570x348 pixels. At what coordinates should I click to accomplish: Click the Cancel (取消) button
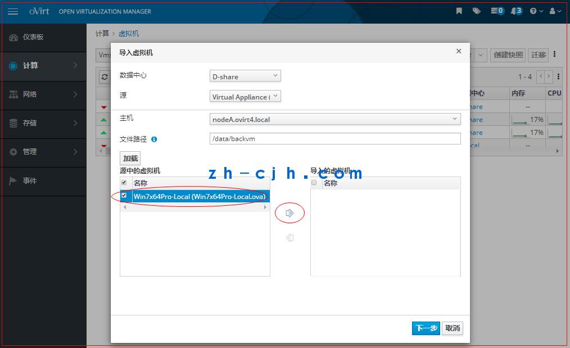[453, 328]
